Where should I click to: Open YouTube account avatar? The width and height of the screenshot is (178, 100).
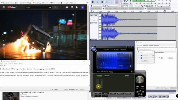tap(83, 7)
